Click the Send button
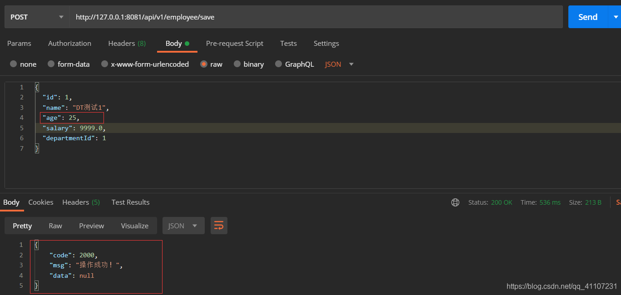621x295 pixels. (587, 17)
